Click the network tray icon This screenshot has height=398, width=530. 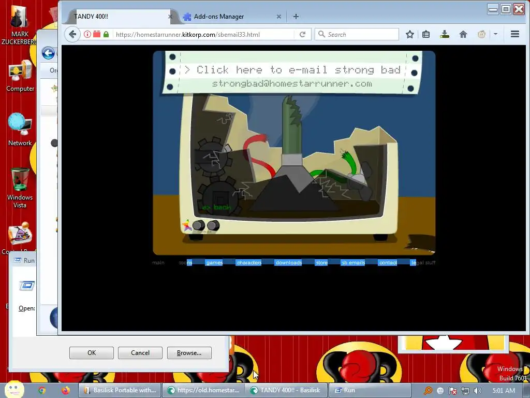pyautogui.click(x=465, y=391)
